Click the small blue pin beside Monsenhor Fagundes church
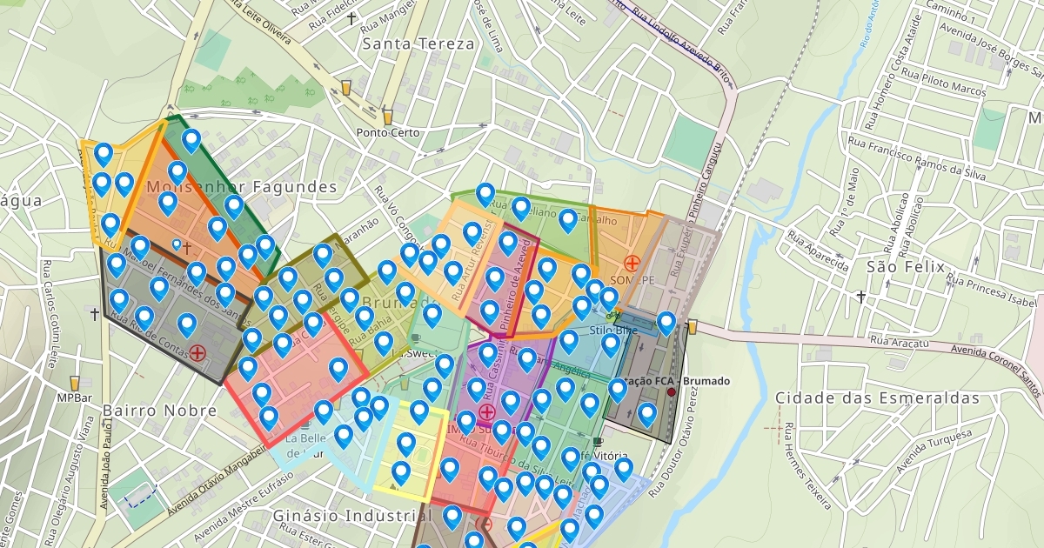This screenshot has height=548, width=1044. (x=177, y=244)
